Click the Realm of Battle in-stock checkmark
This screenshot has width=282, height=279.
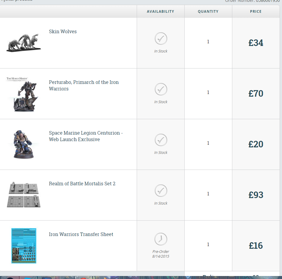coord(161,191)
